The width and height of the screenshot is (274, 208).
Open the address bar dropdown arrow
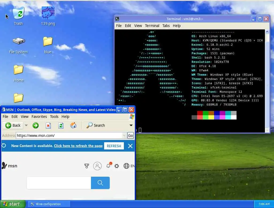124,136
